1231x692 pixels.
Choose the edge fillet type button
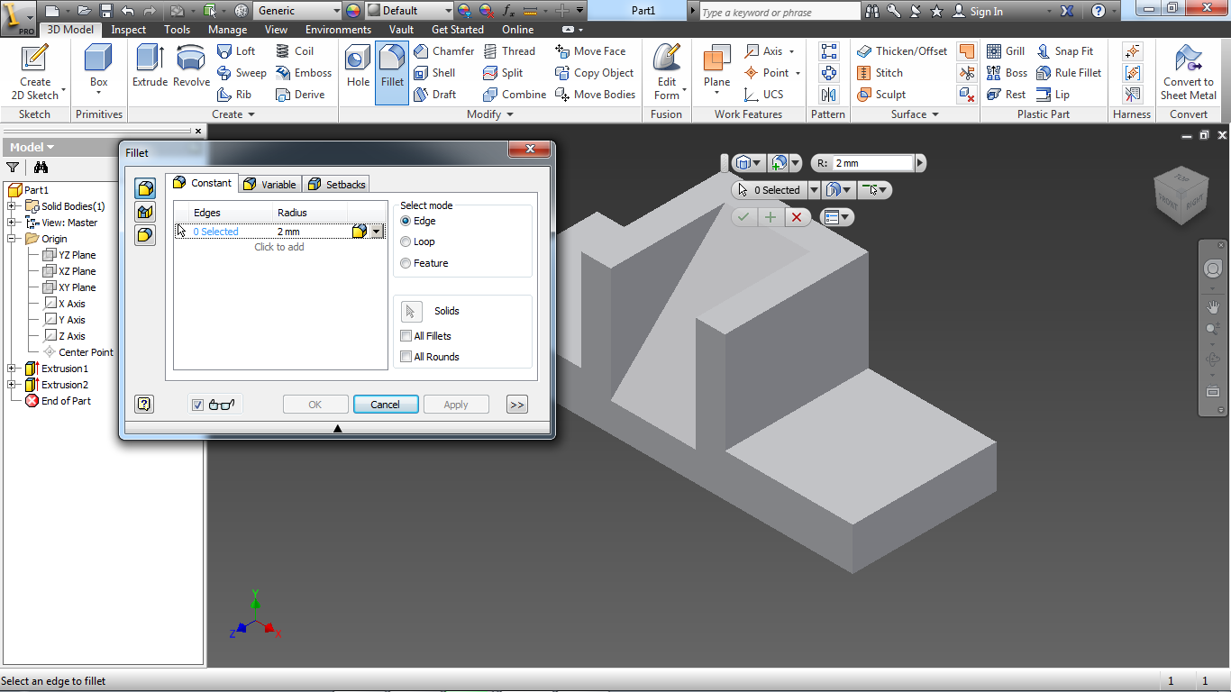(144, 188)
